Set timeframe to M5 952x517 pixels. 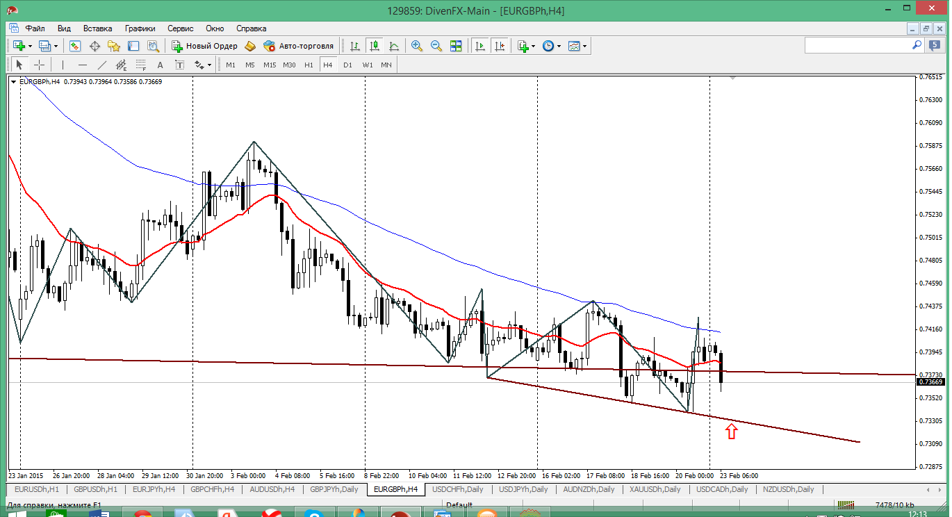tap(250, 65)
